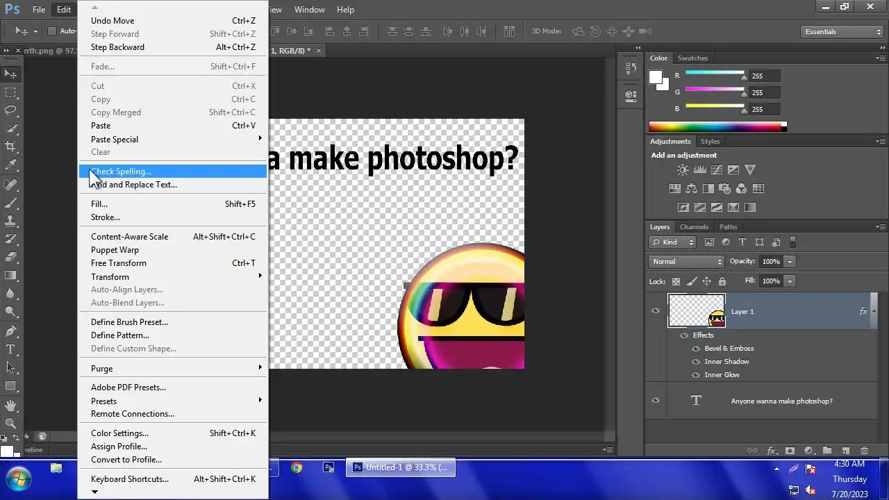
Task: Expand the Purge submenu
Action: (x=173, y=369)
